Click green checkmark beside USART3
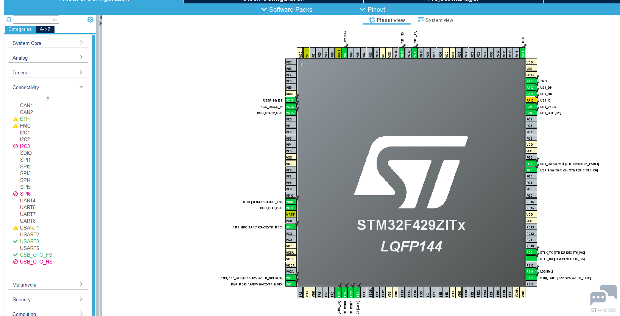This screenshot has width=620, height=316. [16, 241]
